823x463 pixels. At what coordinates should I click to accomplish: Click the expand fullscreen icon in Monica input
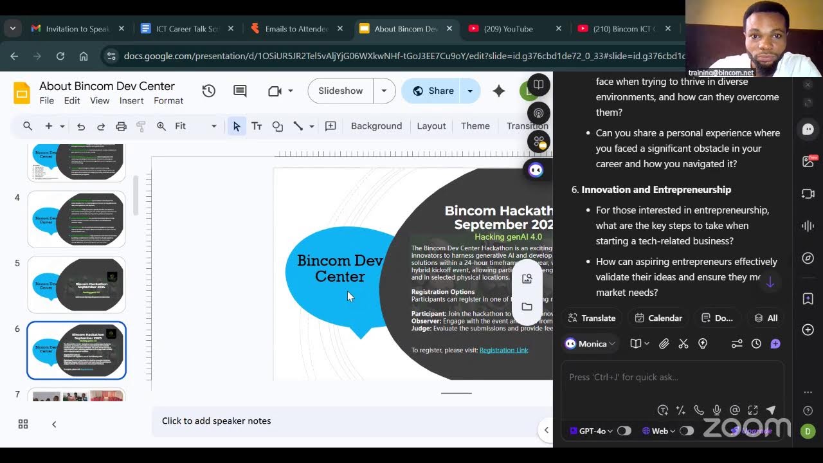tap(753, 410)
